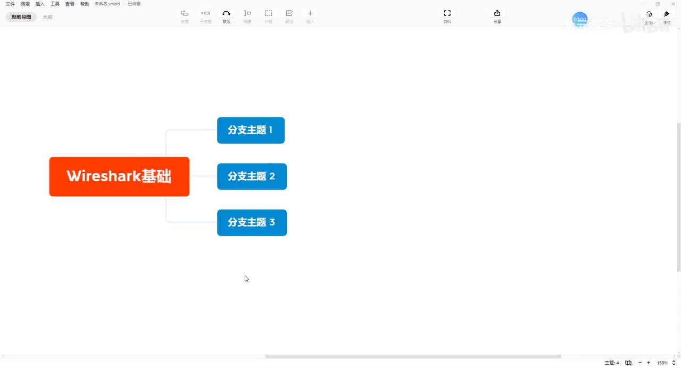Select the 分支主题 2 node
Viewport: 681px width, 368px height.
[252, 177]
